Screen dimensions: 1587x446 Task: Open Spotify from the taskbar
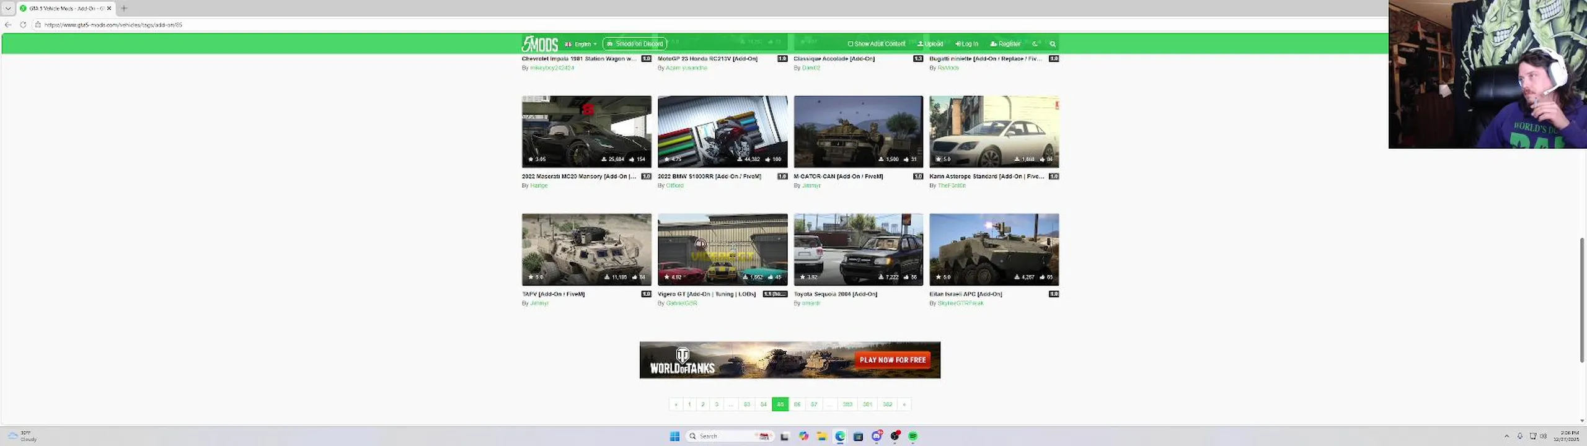[x=913, y=437]
